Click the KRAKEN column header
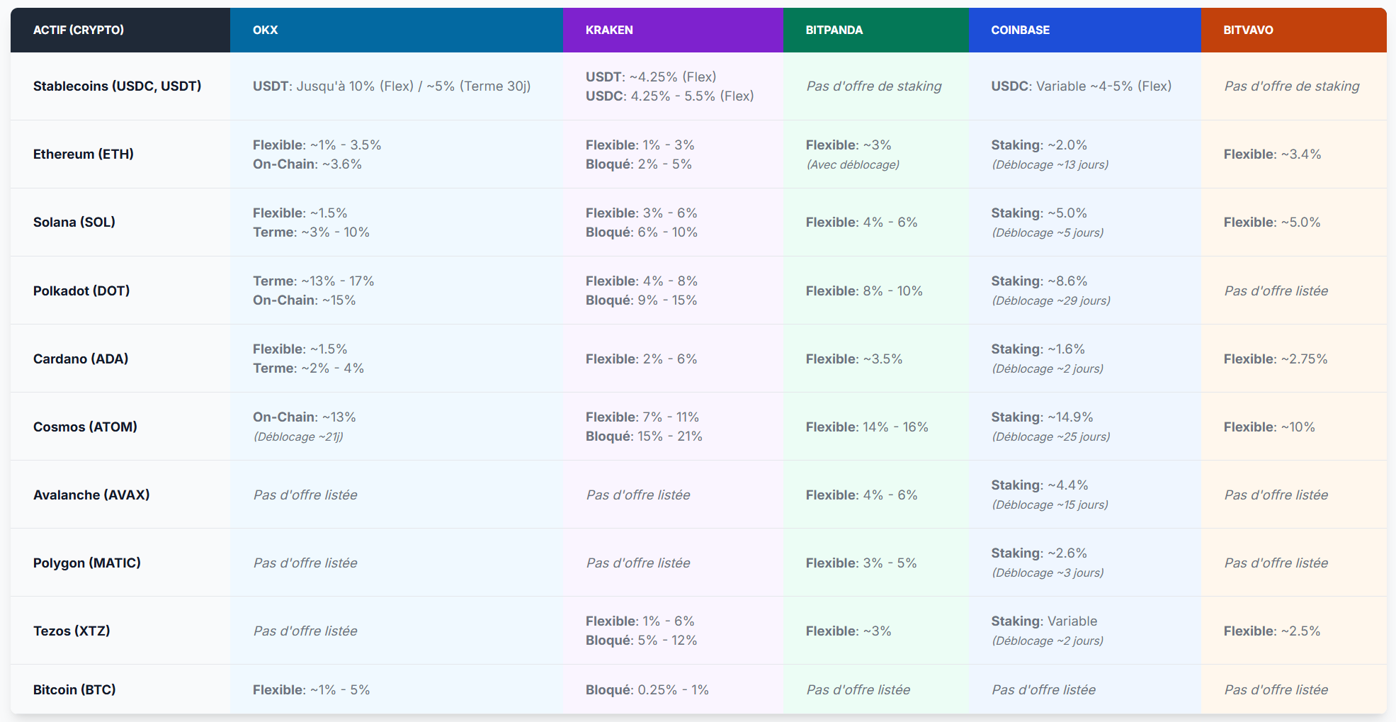This screenshot has height=722, width=1396. (x=673, y=30)
